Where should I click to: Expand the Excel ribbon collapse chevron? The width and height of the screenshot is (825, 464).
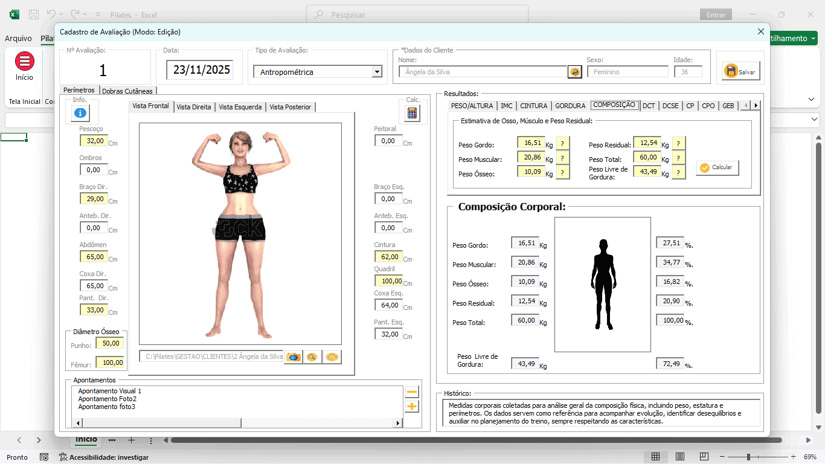(811, 99)
